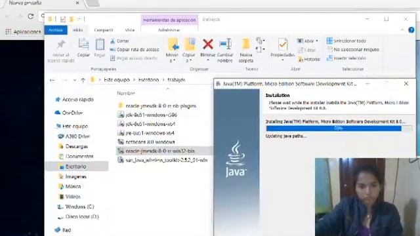
Task: Select Herramientas de aplicación contextual tab
Action: coord(169,20)
